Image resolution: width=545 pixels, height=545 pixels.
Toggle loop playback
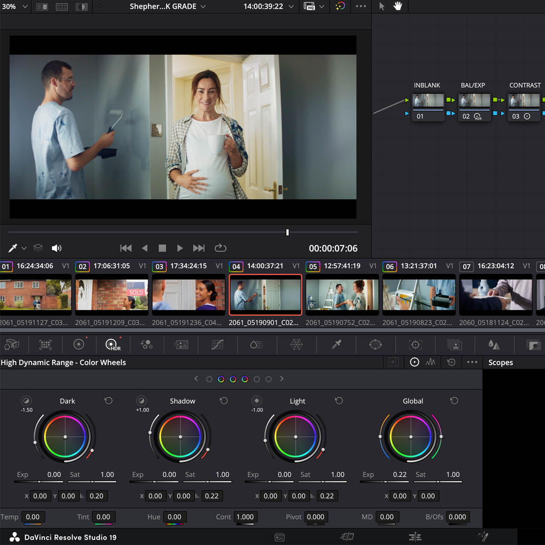coord(220,248)
